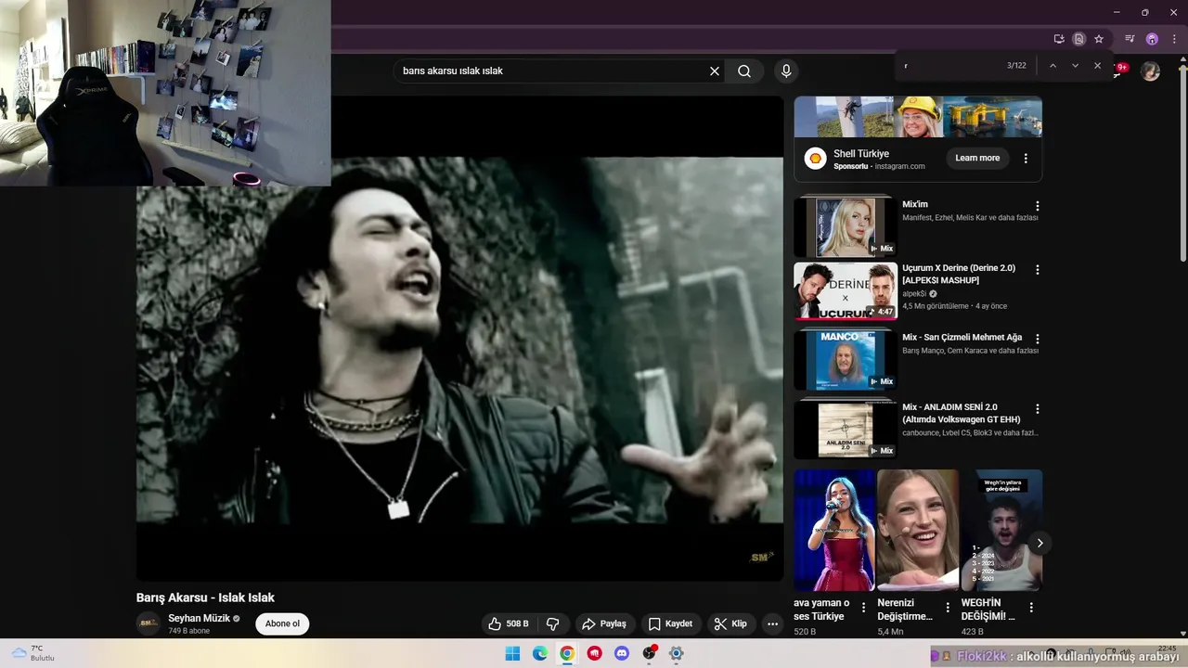Screen dimensions: 1188x668
Task: Open the WEGH'İN DEĞİŞİMİ short
Action: (x=1001, y=530)
